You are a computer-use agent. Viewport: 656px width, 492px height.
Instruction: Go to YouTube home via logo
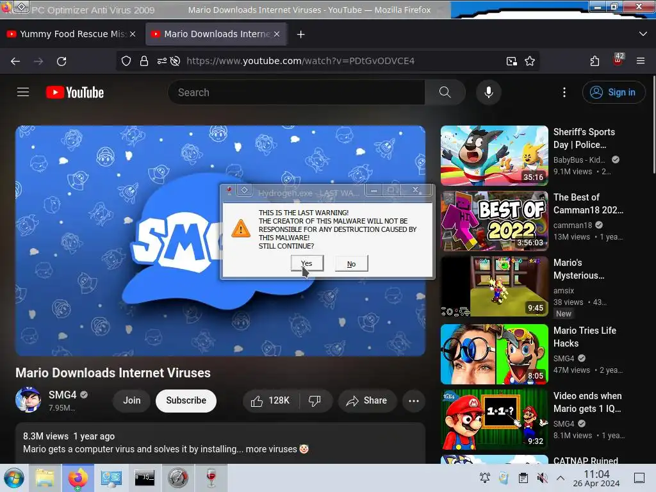tap(75, 92)
